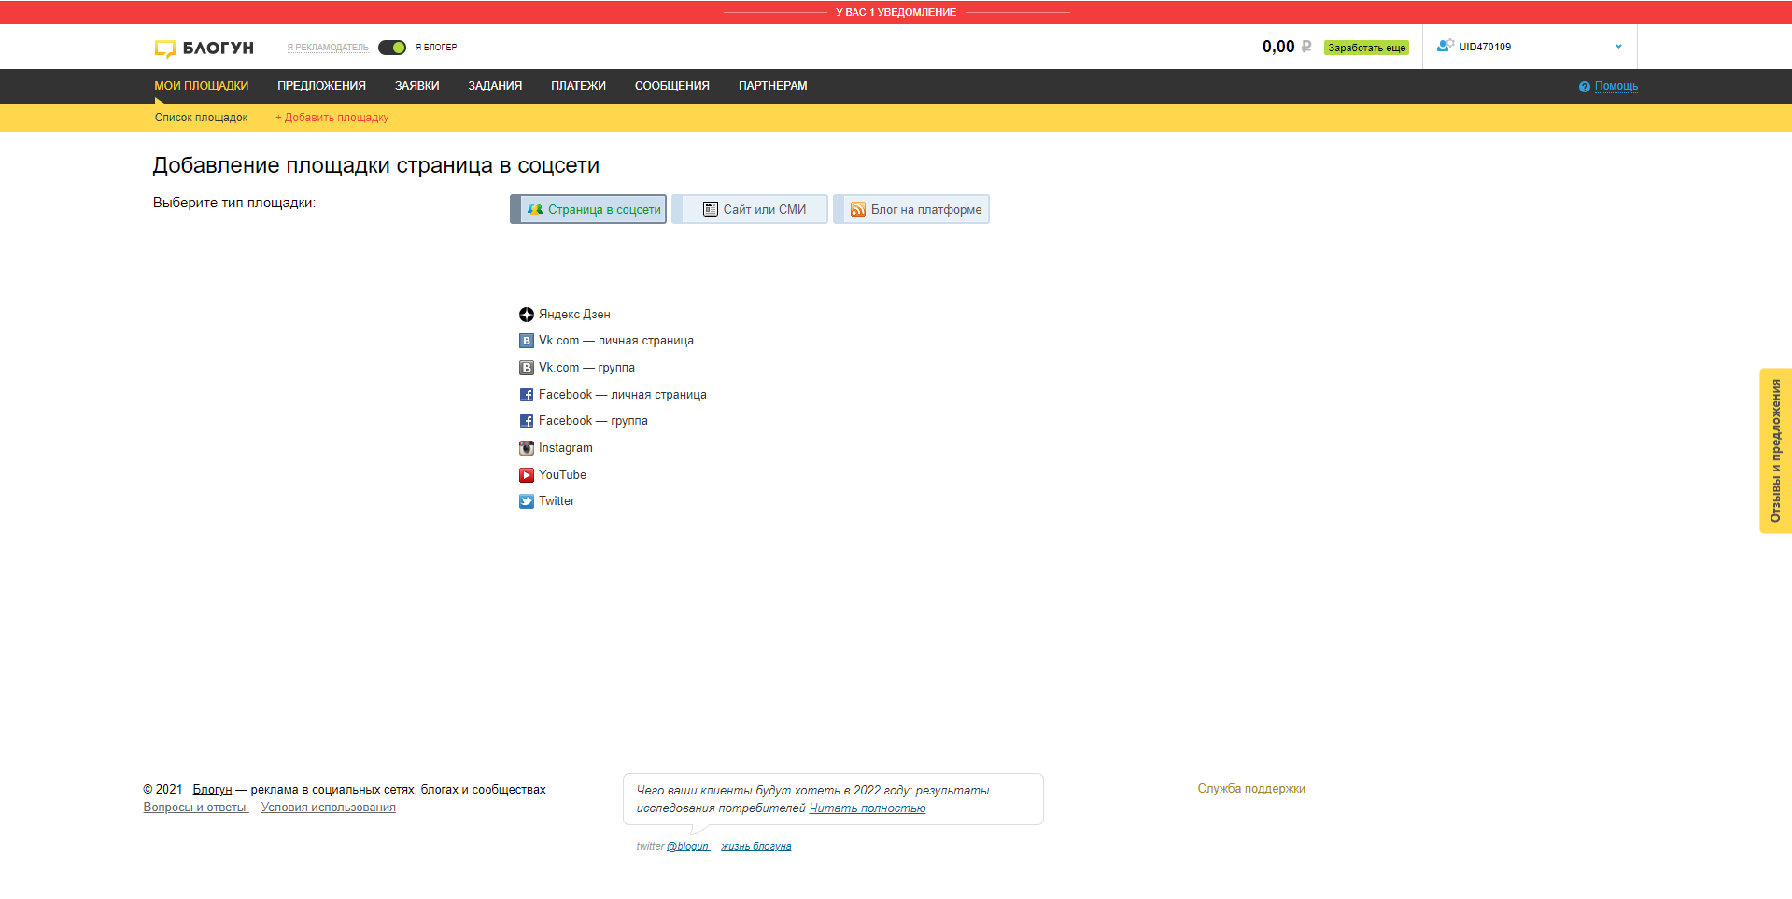
Task: Click the Читать полностью link
Action: point(868,808)
